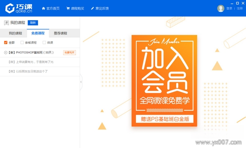Screen dimensions: 246x148
Task: Open the lesson 以后朋友生日就送这个了
Action: click(28, 72)
